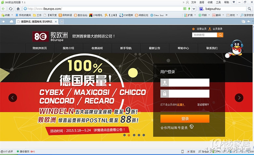Click the 忘记密码? link
Image resolution: width=254 pixels, height=155 pixels.
tap(203, 105)
